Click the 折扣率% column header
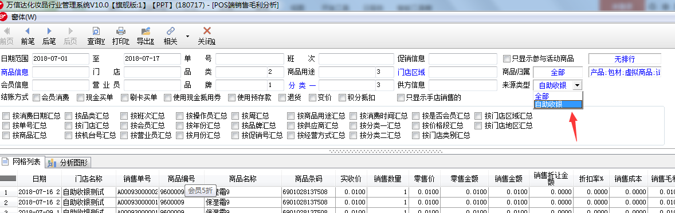 (591, 179)
